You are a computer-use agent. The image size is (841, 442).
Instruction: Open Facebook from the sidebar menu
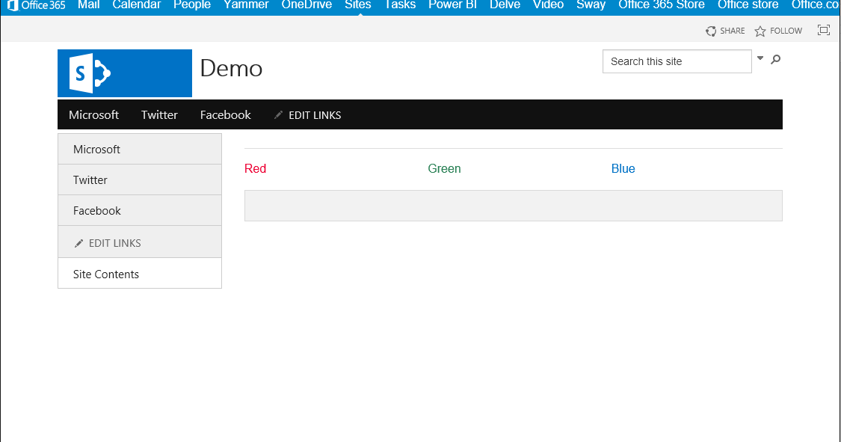(x=96, y=210)
